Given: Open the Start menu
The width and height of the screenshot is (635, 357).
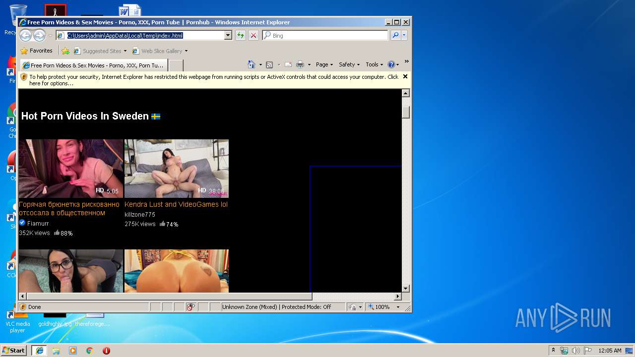Looking at the screenshot, I should click(x=14, y=350).
